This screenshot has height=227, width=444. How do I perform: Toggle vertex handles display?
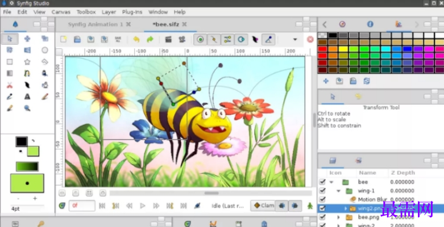(214, 39)
